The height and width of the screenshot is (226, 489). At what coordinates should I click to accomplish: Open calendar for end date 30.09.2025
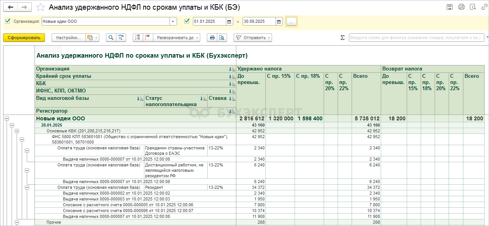click(x=279, y=21)
